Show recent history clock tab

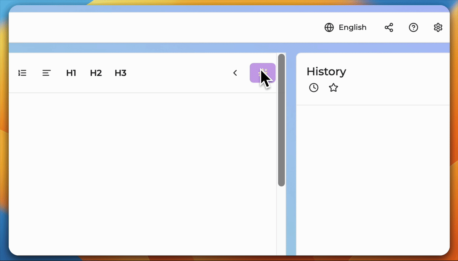click(x=314, y=88)
